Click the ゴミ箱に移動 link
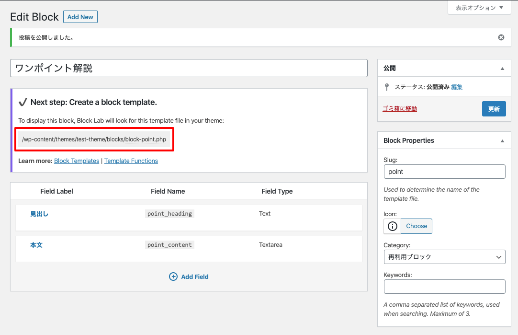This screenshot has width=518, height=335. click(x=399, y=108)
